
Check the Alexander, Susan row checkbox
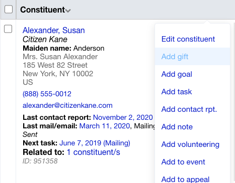click(x=8, y=29)
